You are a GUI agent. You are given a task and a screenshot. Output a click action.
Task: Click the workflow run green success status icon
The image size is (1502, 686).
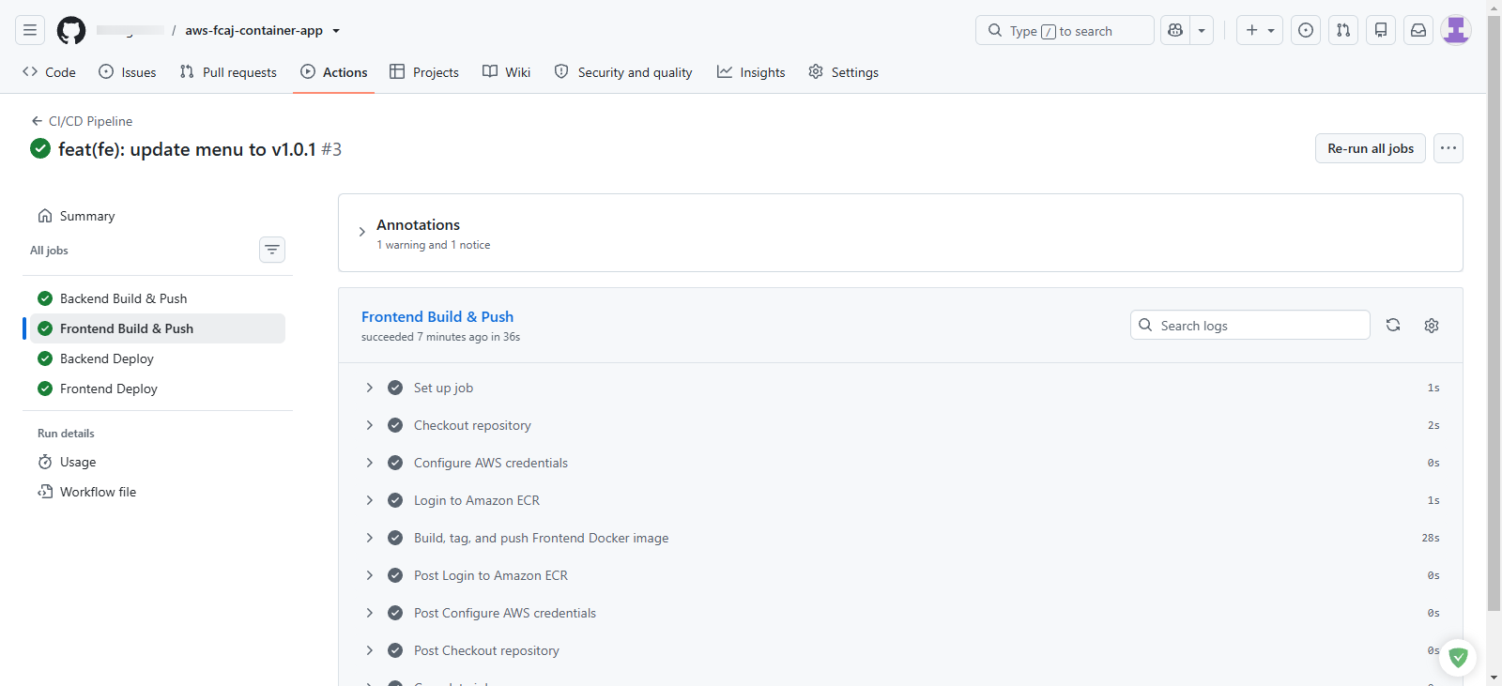click(40, 148)
